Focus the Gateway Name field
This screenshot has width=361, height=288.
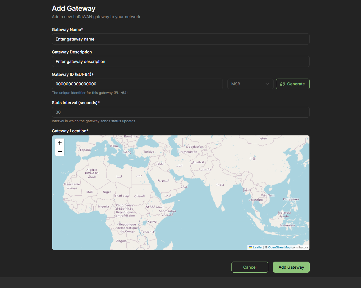[x=180, y=39]
